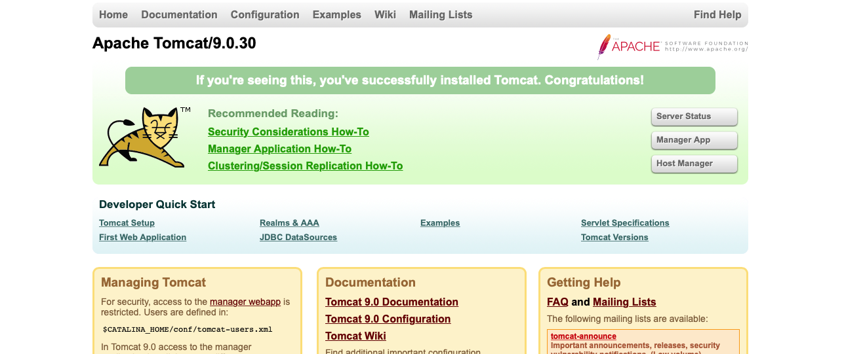Click the Examples link under Developer Quick Start
844x354 pixels.
pyautogui.click(x=440, y=223)
